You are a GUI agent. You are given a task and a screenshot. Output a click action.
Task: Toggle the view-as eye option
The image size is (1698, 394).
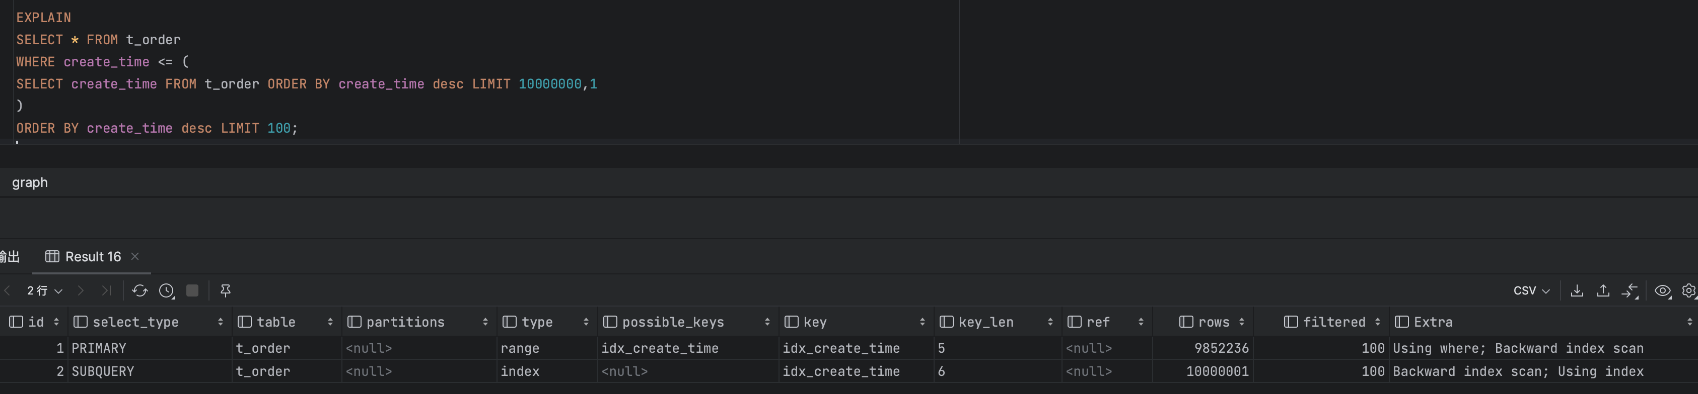[1662, 291]
